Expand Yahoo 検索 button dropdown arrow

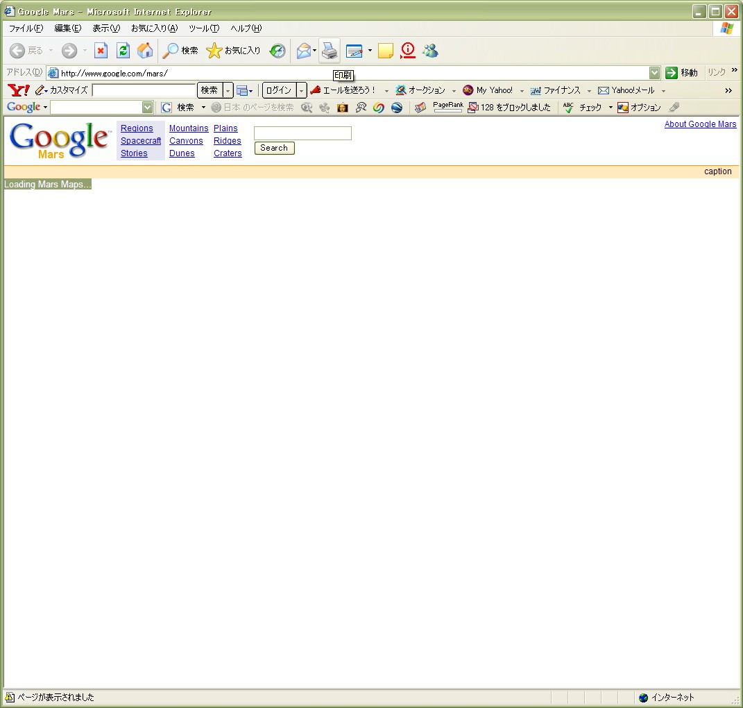pos(228,90)
